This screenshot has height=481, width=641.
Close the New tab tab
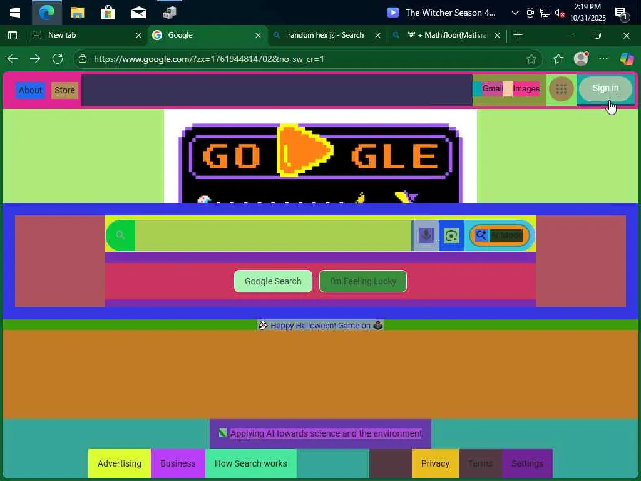pos(138,36)
